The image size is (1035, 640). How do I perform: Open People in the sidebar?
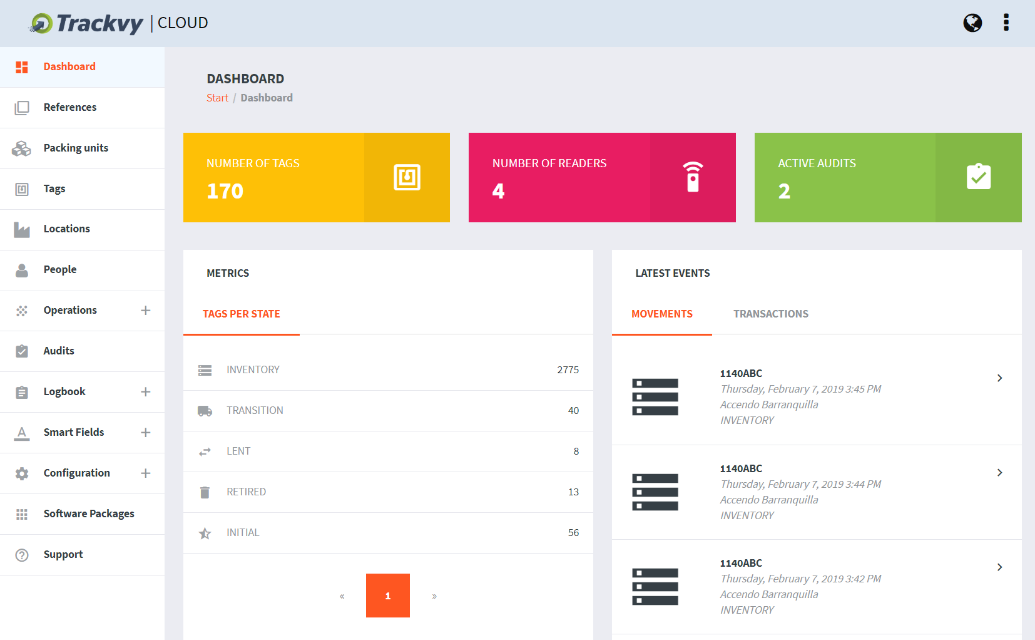[x=82, y=270]
